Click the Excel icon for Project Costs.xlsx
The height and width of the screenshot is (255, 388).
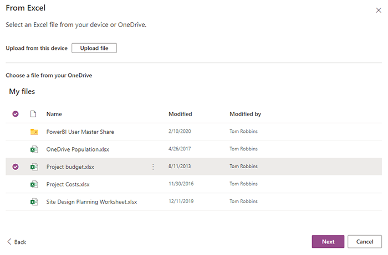pyautogui.click(x=34, y=184)
